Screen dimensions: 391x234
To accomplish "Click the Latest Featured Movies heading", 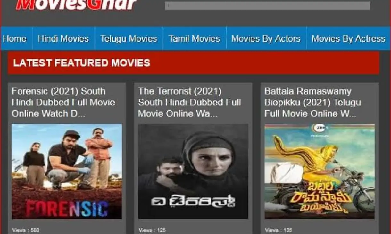I will 81,63.
